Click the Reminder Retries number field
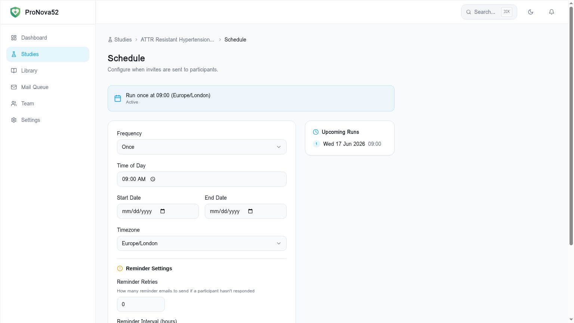The image size is (574, 323). 141,304
